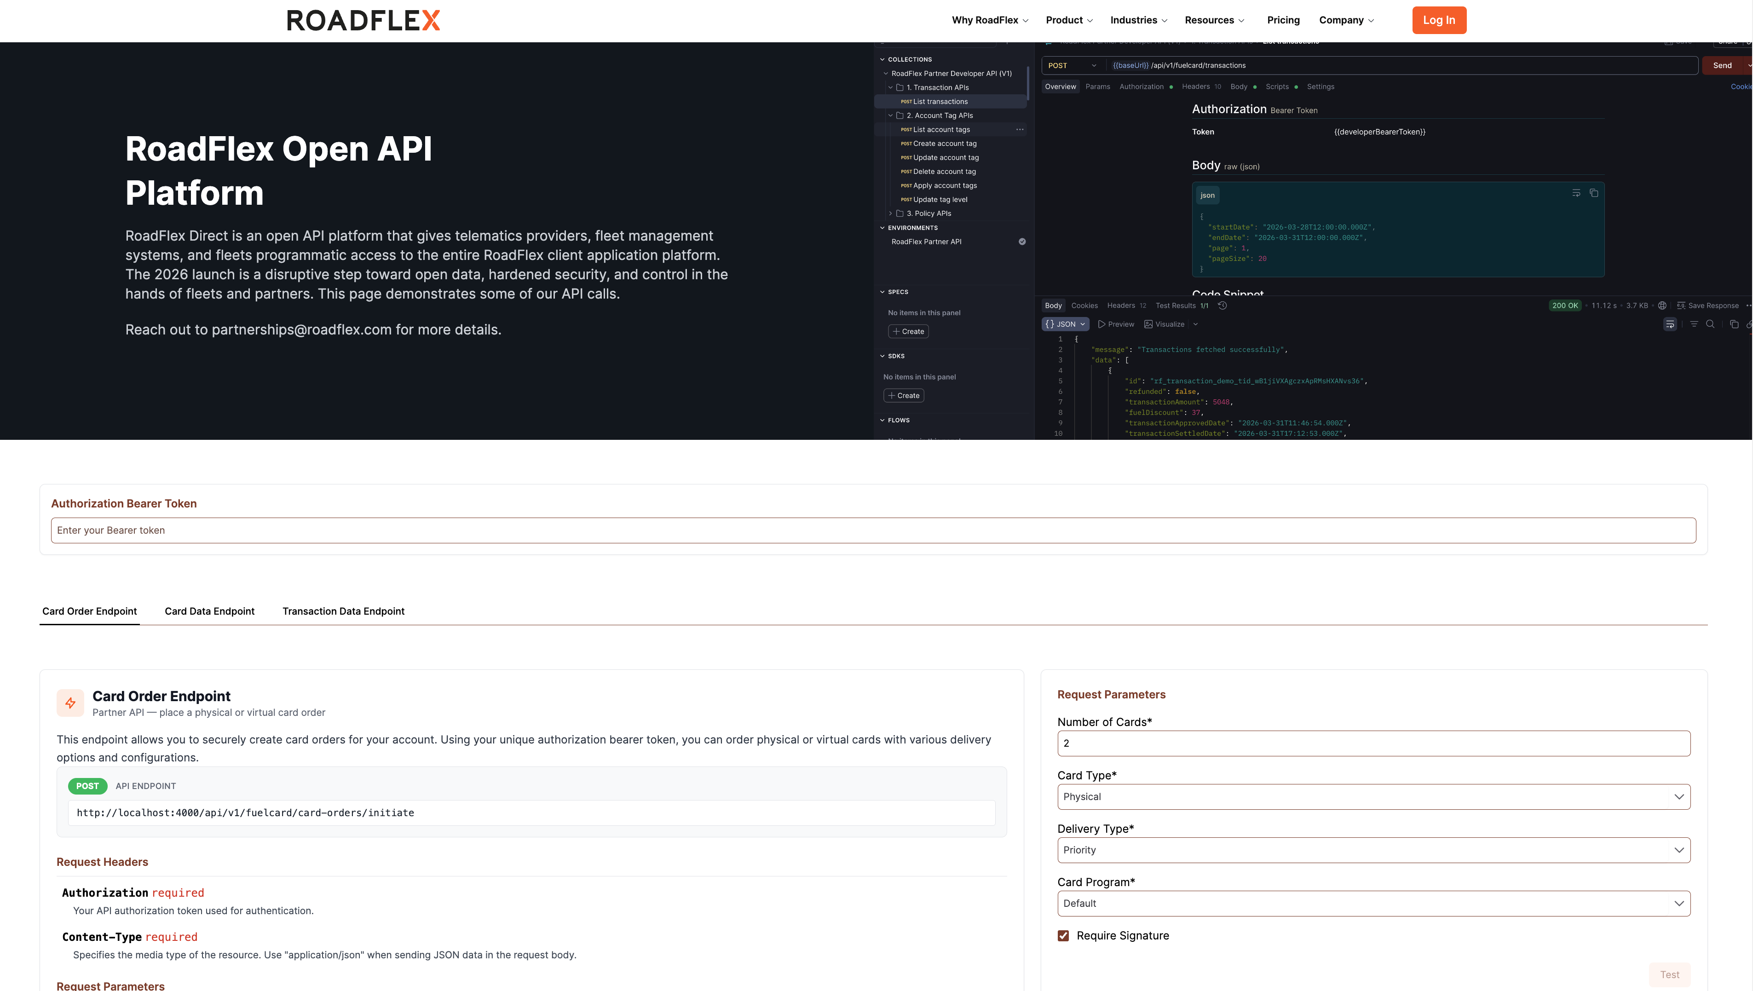Switch to Transaction Data Endpoint tab

click(344, 611)
